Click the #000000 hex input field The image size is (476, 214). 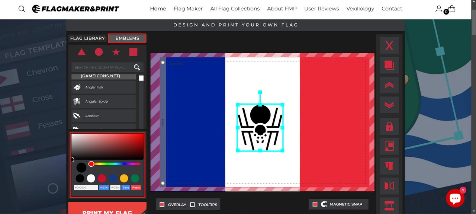[86, 188]
